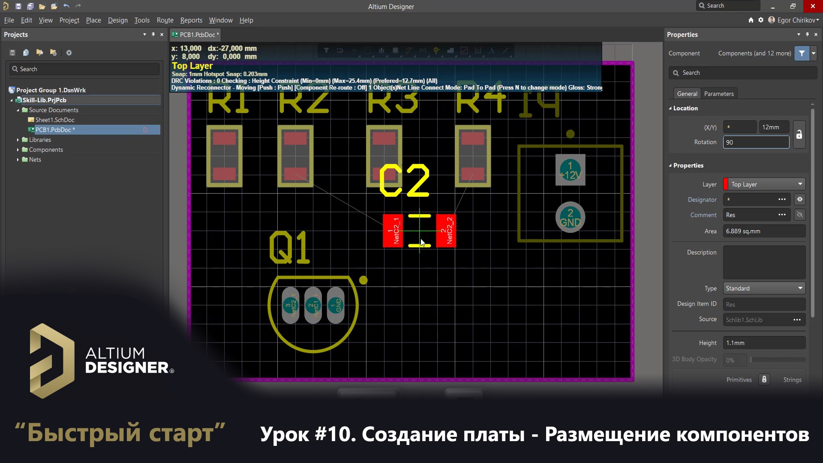Screen dimensions: 823x463
Task: Toggle the X/Y location lock
Action: coord(800,134)
